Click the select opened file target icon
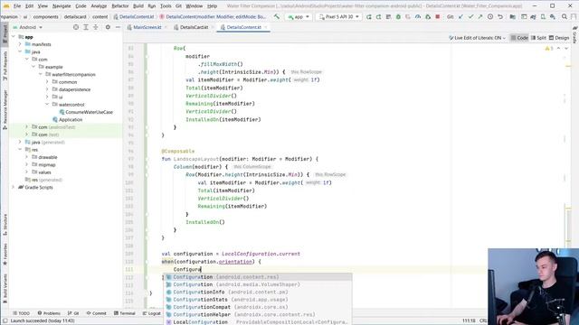This screenshot has height=325, width=579. click(x=76, y=27)
